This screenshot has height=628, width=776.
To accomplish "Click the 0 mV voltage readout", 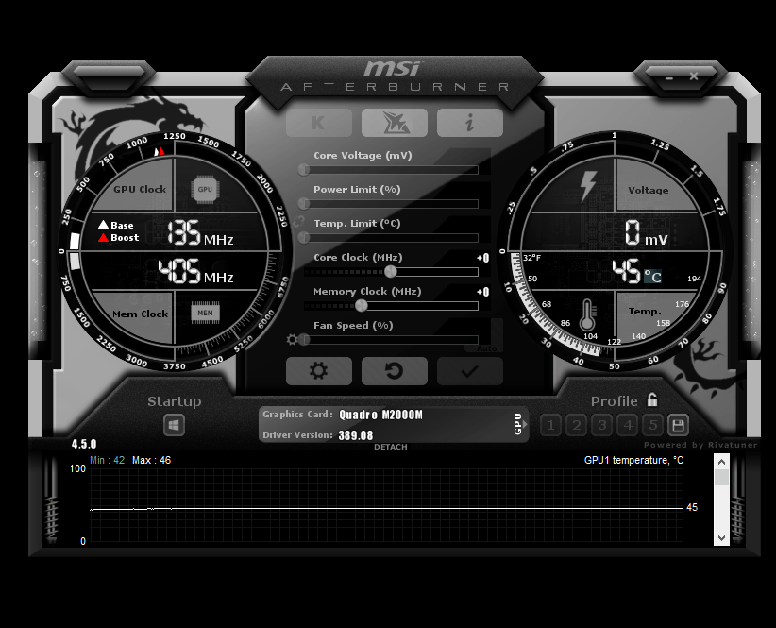I will 646,233.
